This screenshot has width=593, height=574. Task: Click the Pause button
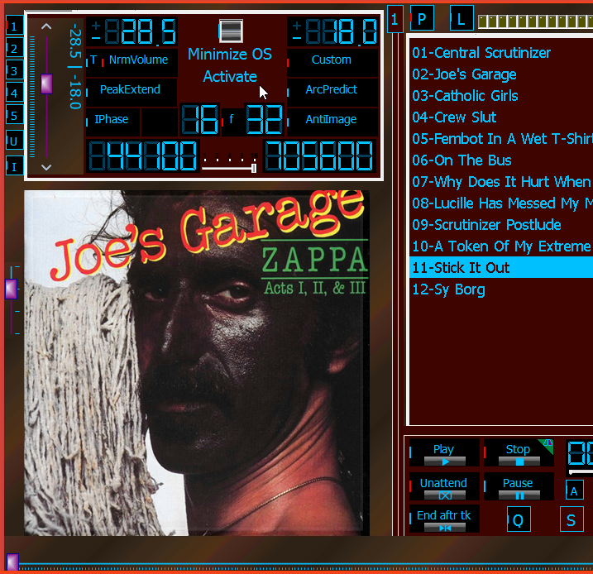(519, 486)
